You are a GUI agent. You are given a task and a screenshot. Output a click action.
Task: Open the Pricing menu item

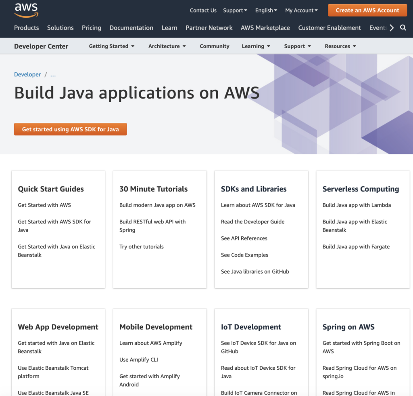click(92, 28)
